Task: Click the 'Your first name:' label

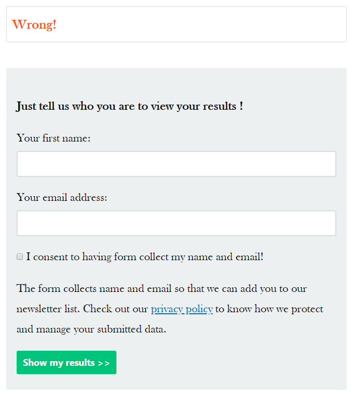Action: [x=54, y=138]
